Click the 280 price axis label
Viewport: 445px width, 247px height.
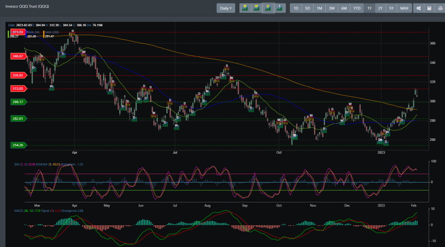(433, 121)
